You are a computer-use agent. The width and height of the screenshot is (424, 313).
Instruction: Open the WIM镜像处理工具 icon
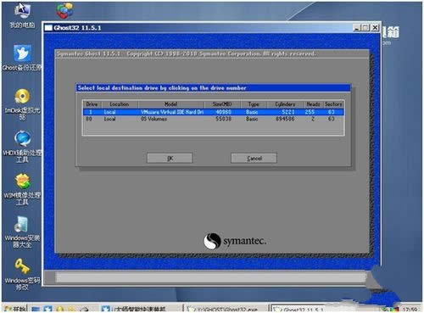[x=22, y=189]
